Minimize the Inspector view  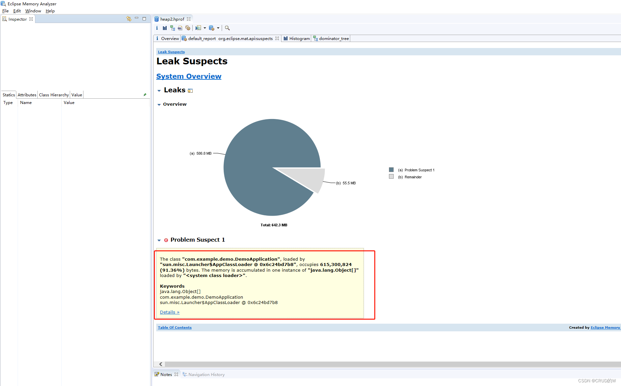pos(137,18)
